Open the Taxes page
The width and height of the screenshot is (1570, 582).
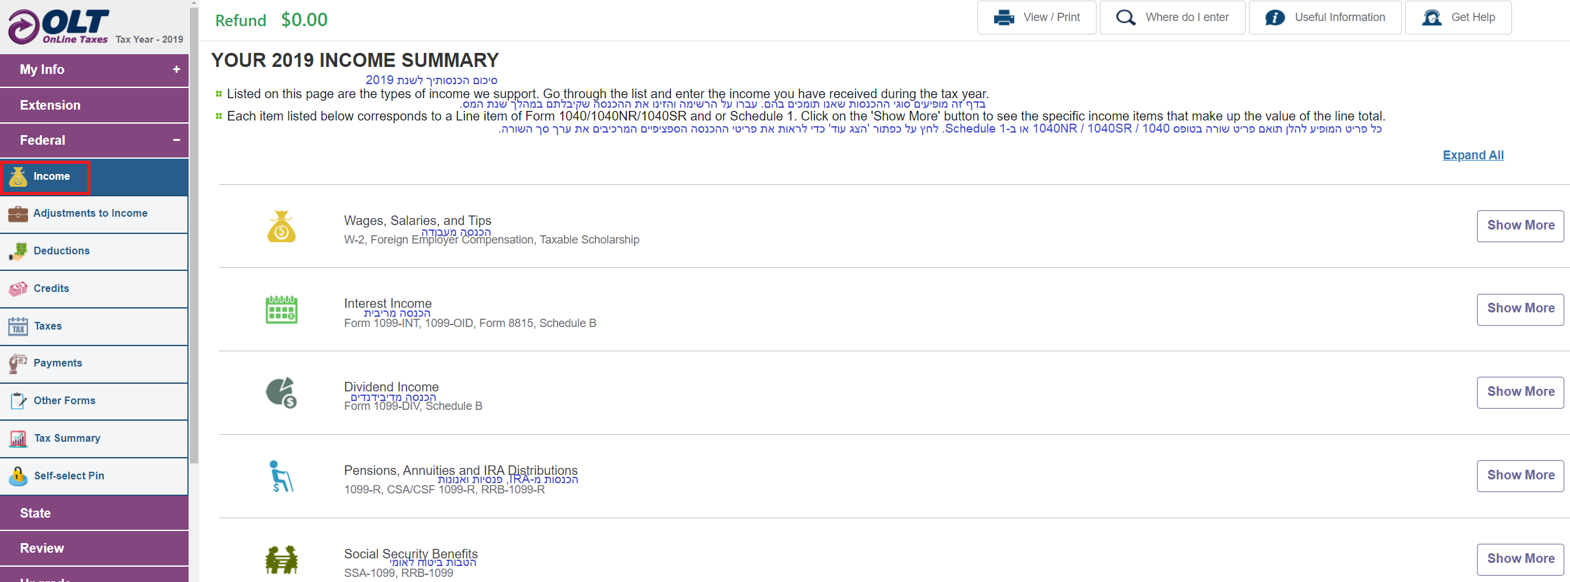(x=94, y=326)
